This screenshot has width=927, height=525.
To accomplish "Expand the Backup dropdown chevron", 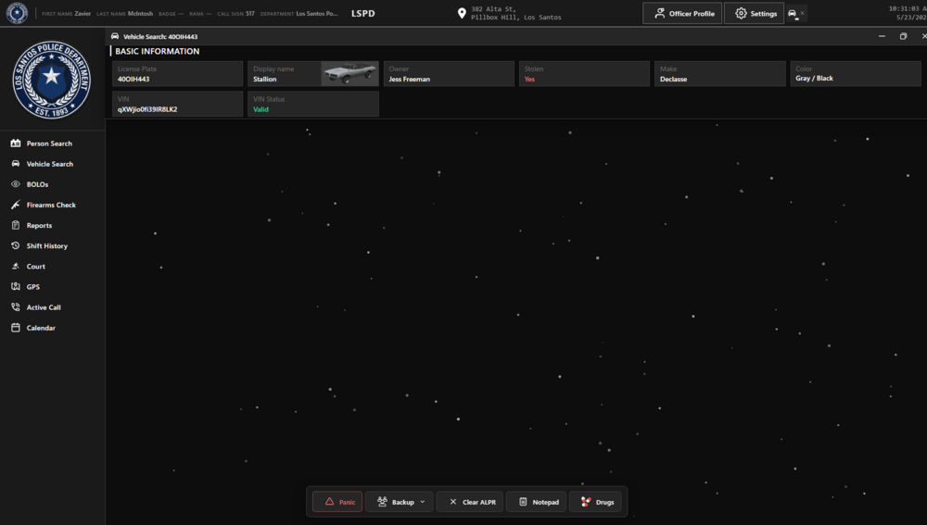I will point(422,502).
